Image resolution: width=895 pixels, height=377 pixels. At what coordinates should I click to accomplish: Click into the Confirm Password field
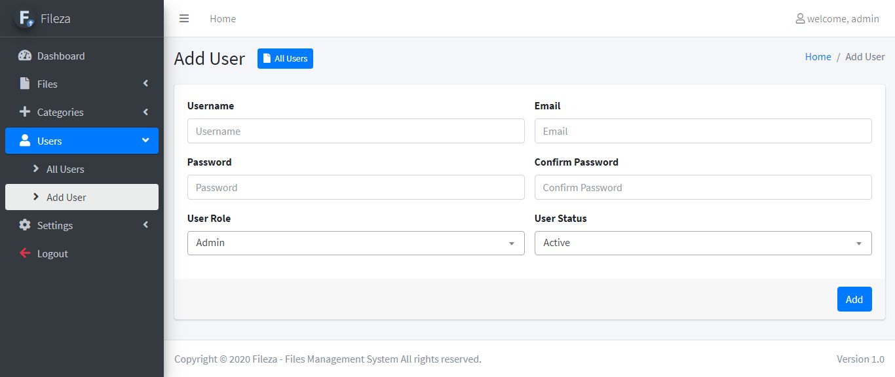tap(703, 187)
